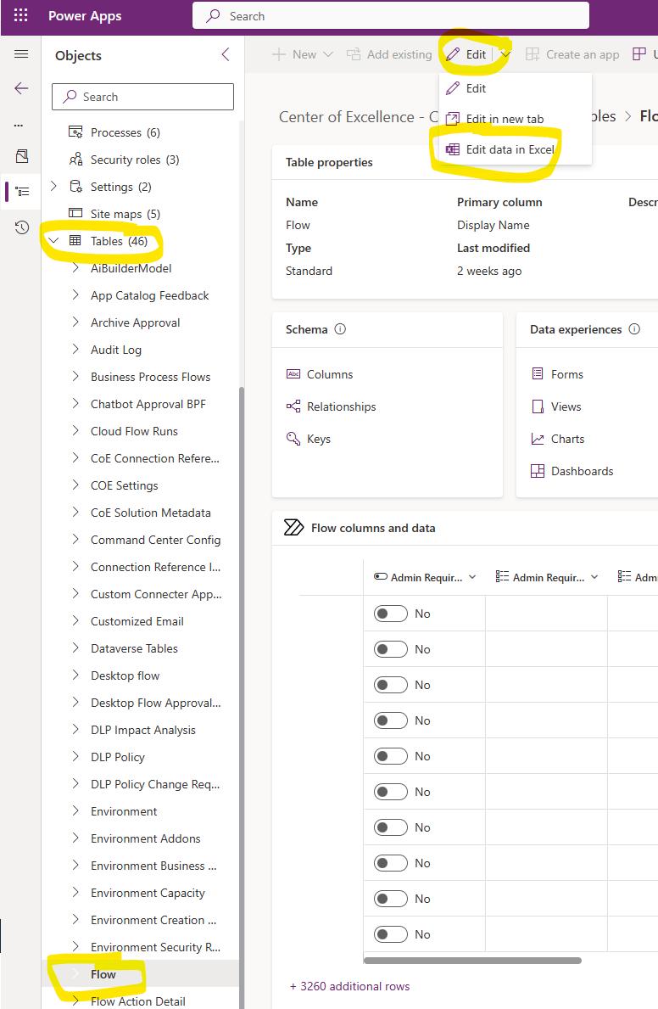Click the + 3260 additional rows link
This screenshot has height=1009, width=658.
coord(349,986)
